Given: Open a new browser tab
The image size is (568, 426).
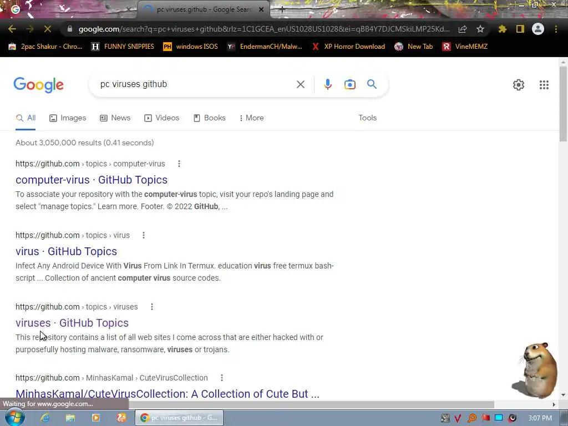Looking at the screenshot, I should 282,10.
